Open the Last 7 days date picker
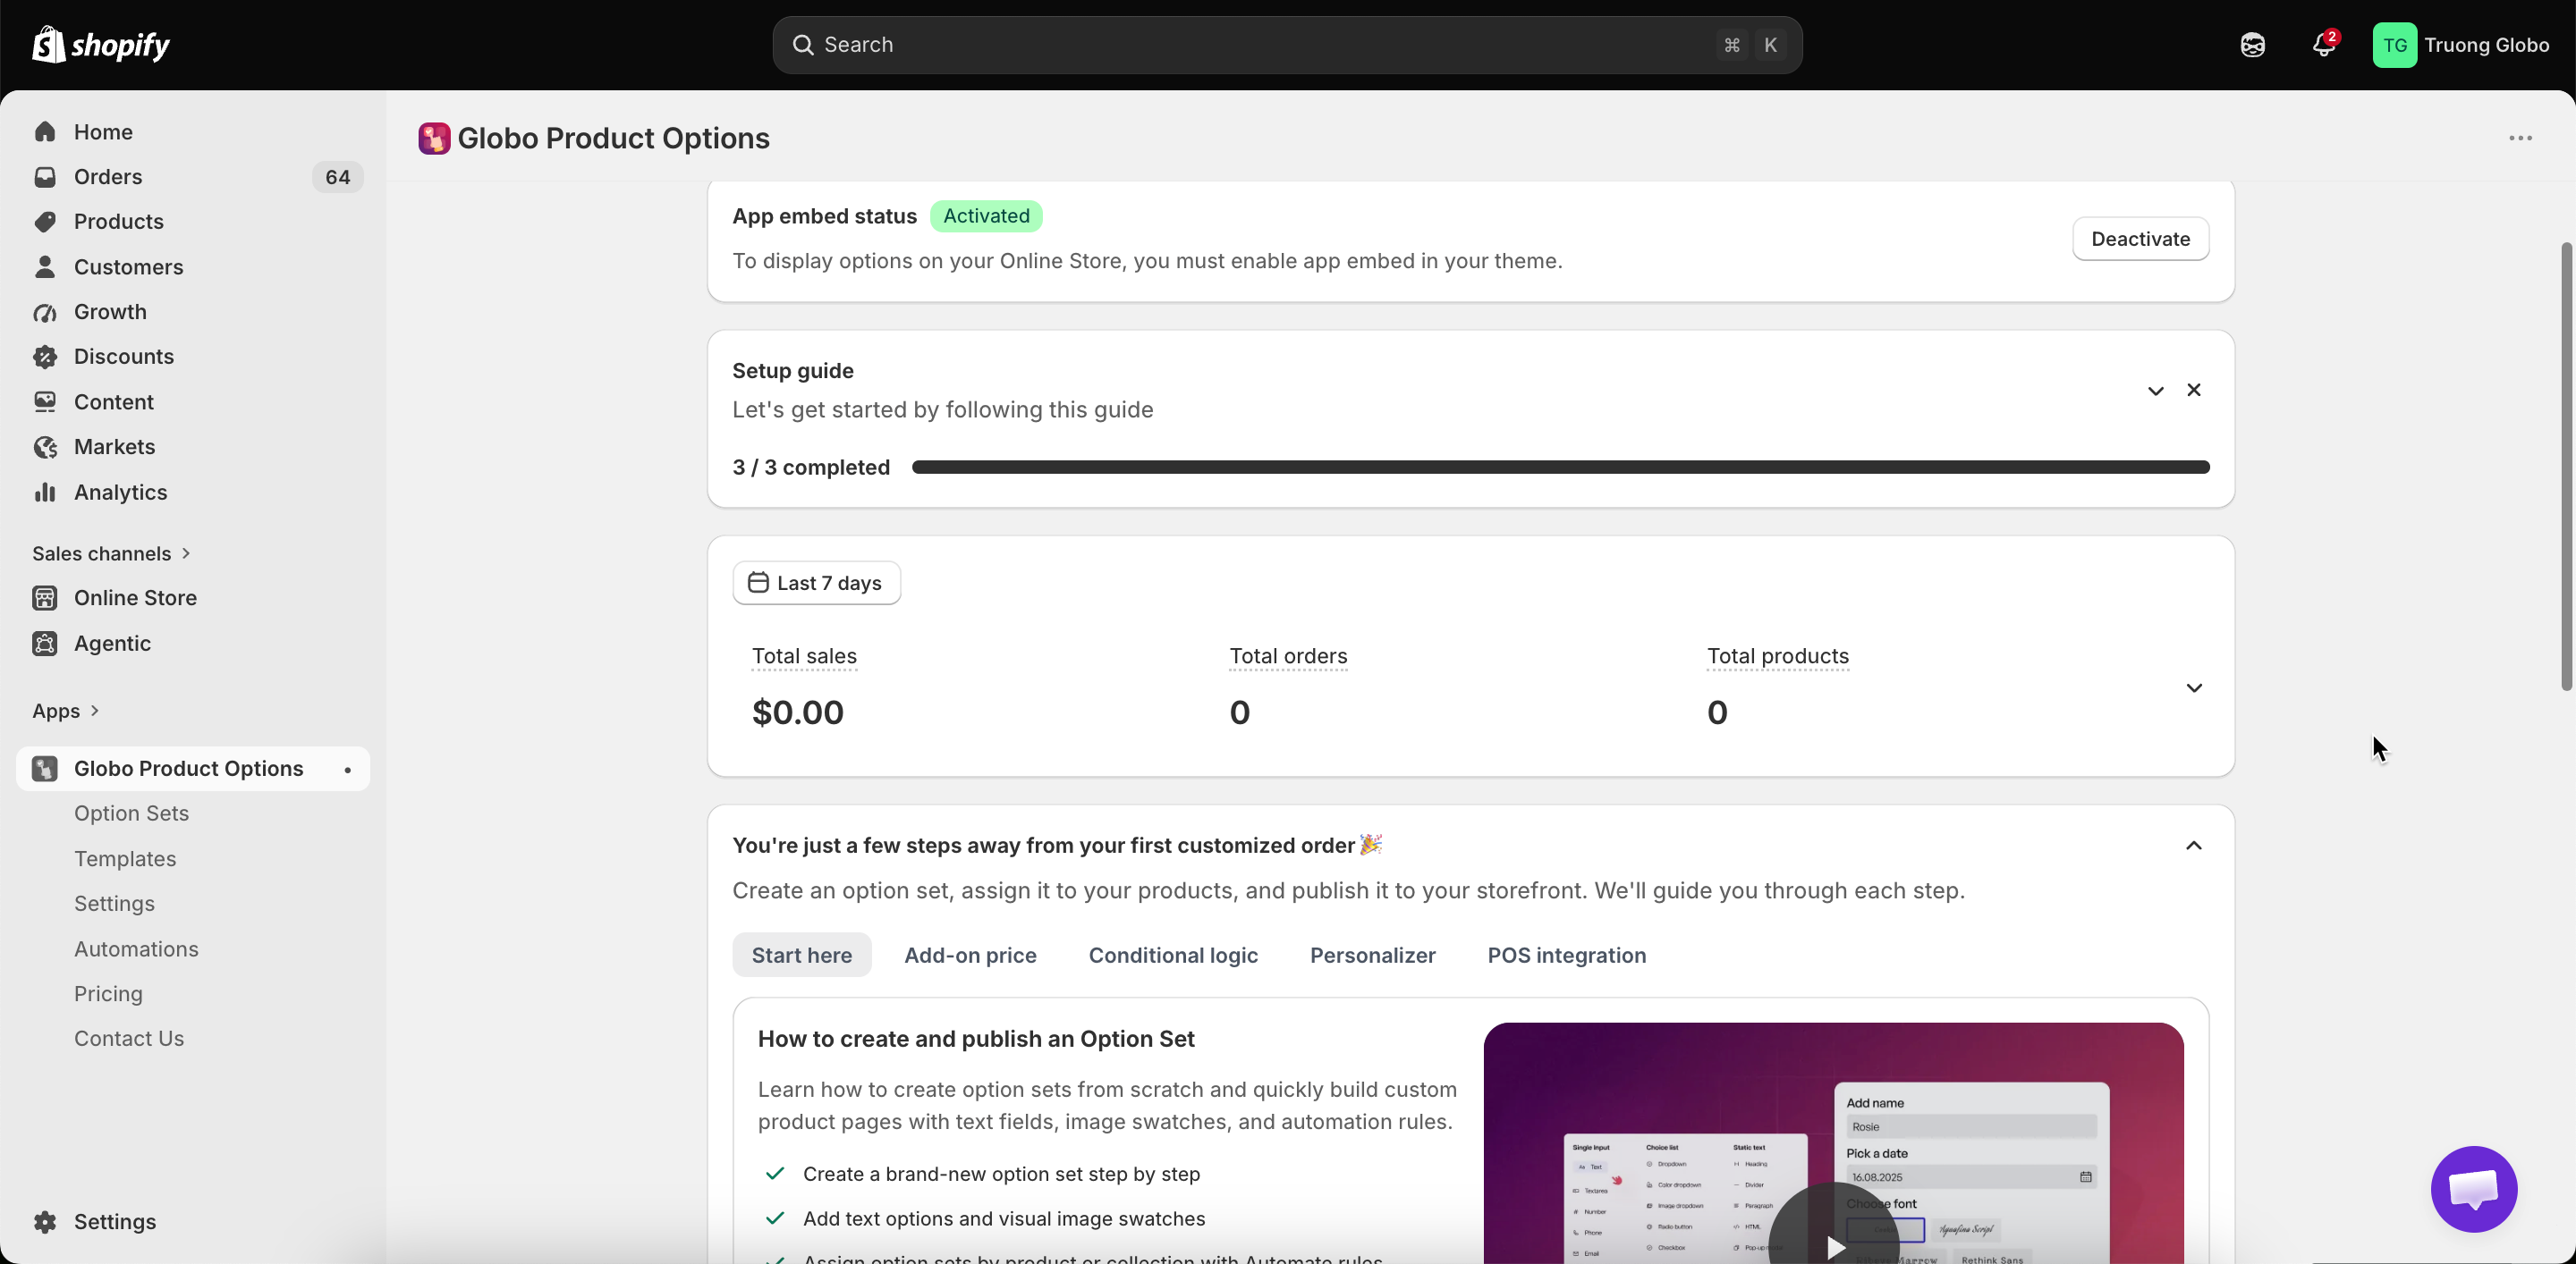The image size is (2576, 1264). pyautogui.click(x=816, y=583)
